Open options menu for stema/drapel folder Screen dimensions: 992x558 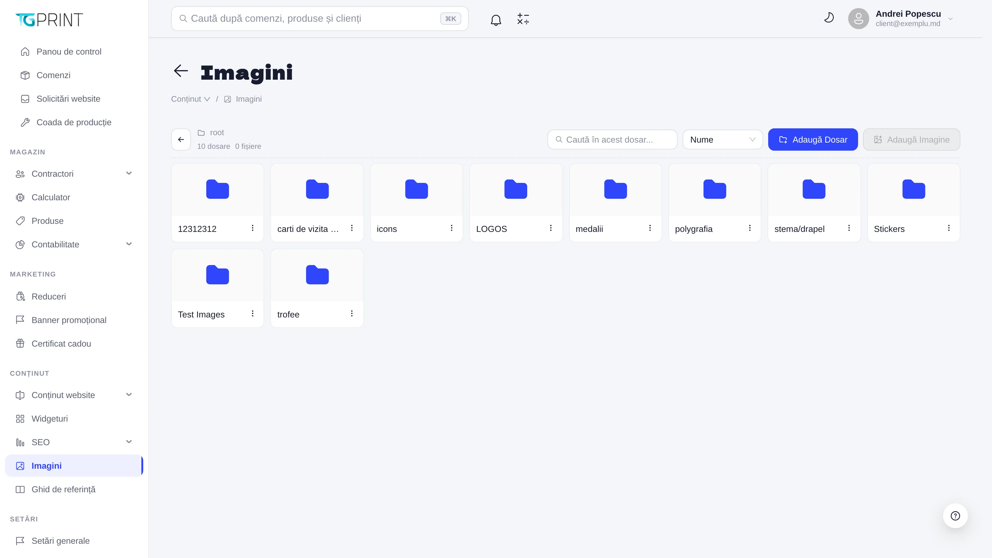pos(849,228)
